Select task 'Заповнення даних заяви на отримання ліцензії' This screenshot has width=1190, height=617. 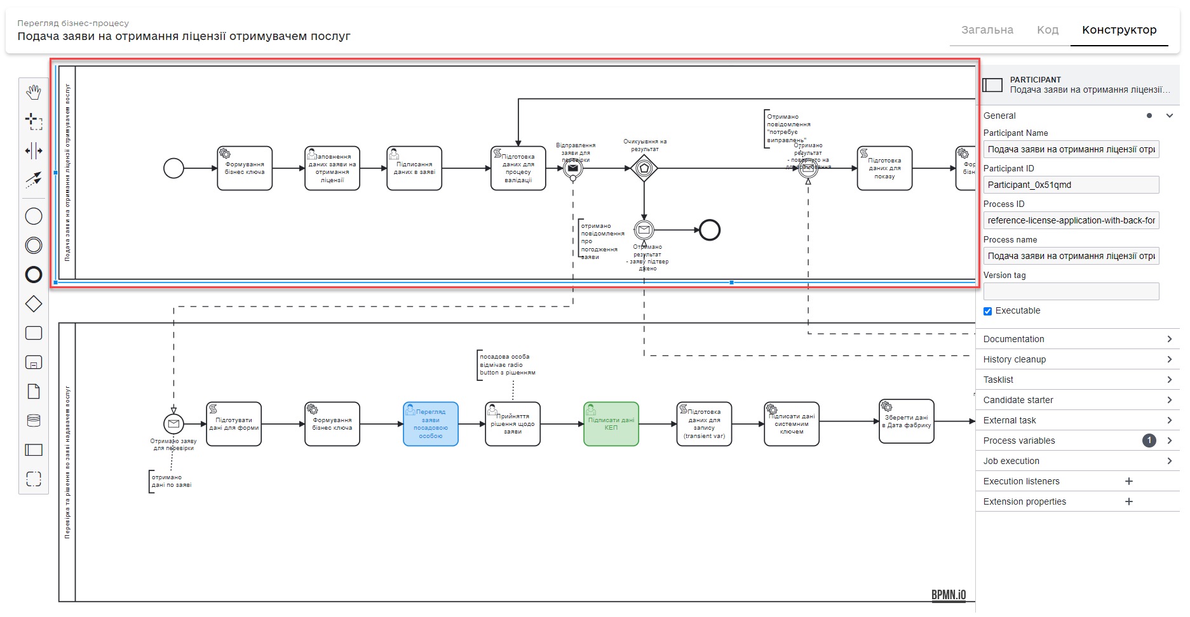[332, 168]
